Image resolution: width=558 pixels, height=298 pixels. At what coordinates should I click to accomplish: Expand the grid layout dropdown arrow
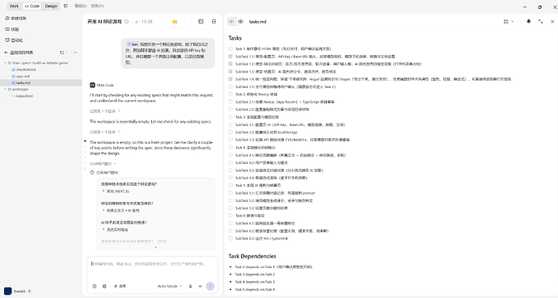coord(513,22)
